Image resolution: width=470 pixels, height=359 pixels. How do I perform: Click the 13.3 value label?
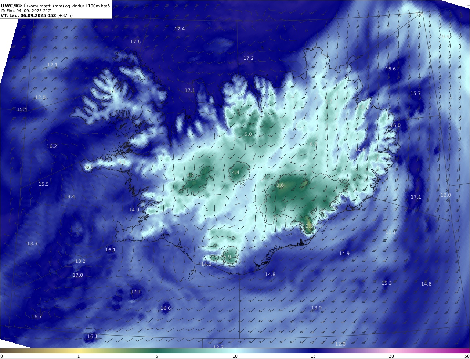pos(32,244)
